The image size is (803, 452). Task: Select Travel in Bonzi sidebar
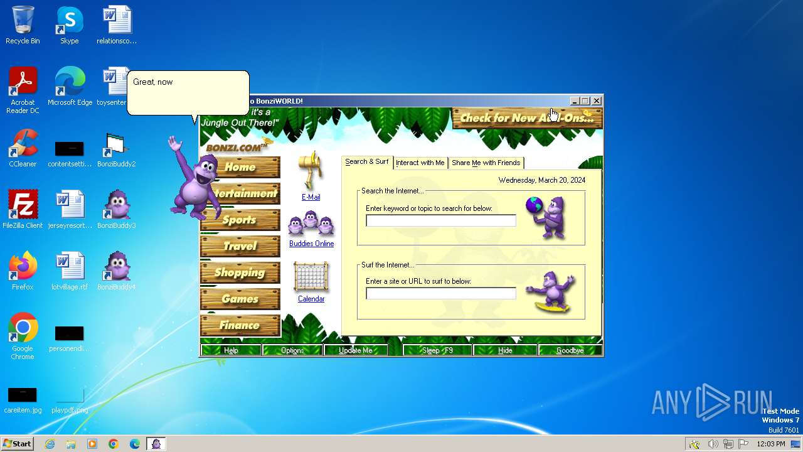click(x=240, y=246)
